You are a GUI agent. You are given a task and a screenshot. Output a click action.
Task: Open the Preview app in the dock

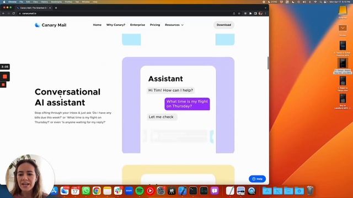pyautogui.click(x=240, y=191)
